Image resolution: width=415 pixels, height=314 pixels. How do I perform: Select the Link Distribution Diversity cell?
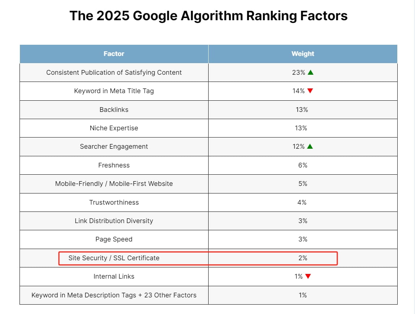click(114, 221)
